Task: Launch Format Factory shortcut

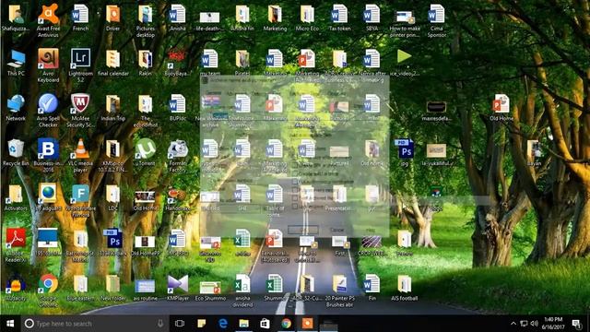Action: pos(178,156)
